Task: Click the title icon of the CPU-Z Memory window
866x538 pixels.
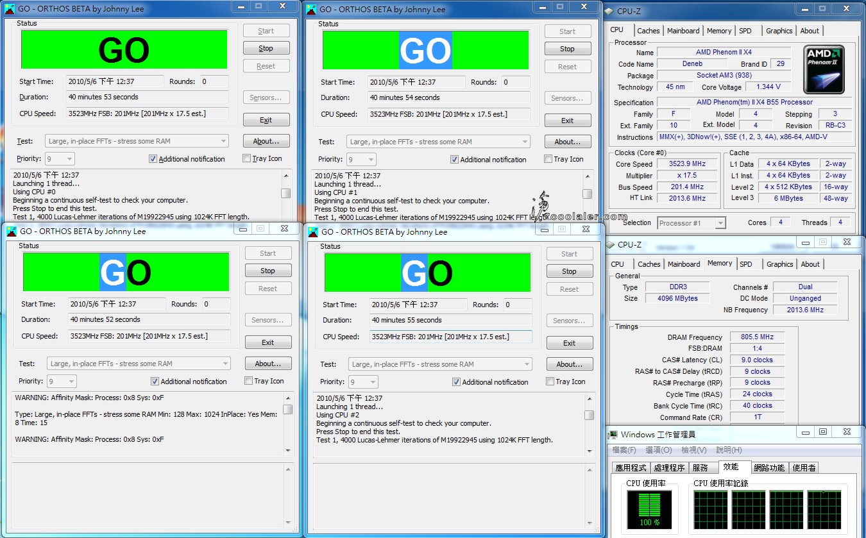Action: point(610,244)
